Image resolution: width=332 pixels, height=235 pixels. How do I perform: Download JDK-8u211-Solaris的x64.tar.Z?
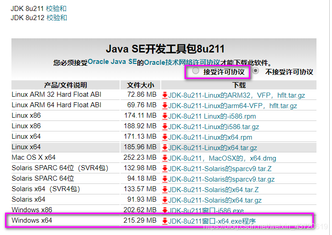(213, 190)
